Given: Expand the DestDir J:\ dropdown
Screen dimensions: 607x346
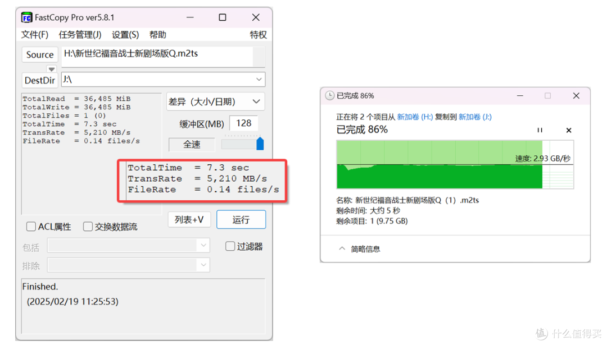Looking at the screenshot, I should click(x=259, y=80).
